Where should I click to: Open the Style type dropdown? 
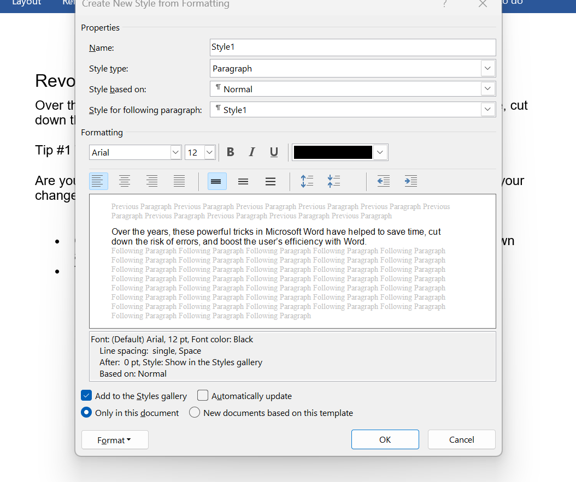(x=487, y=68)
